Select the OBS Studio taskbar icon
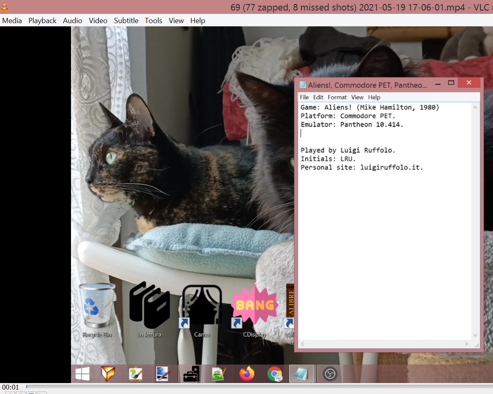Viewport: 493px width, 394px height. 329,374
